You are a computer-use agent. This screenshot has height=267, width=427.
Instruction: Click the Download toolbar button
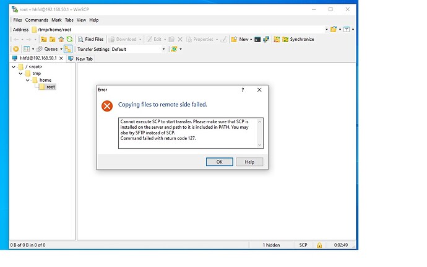123,39
